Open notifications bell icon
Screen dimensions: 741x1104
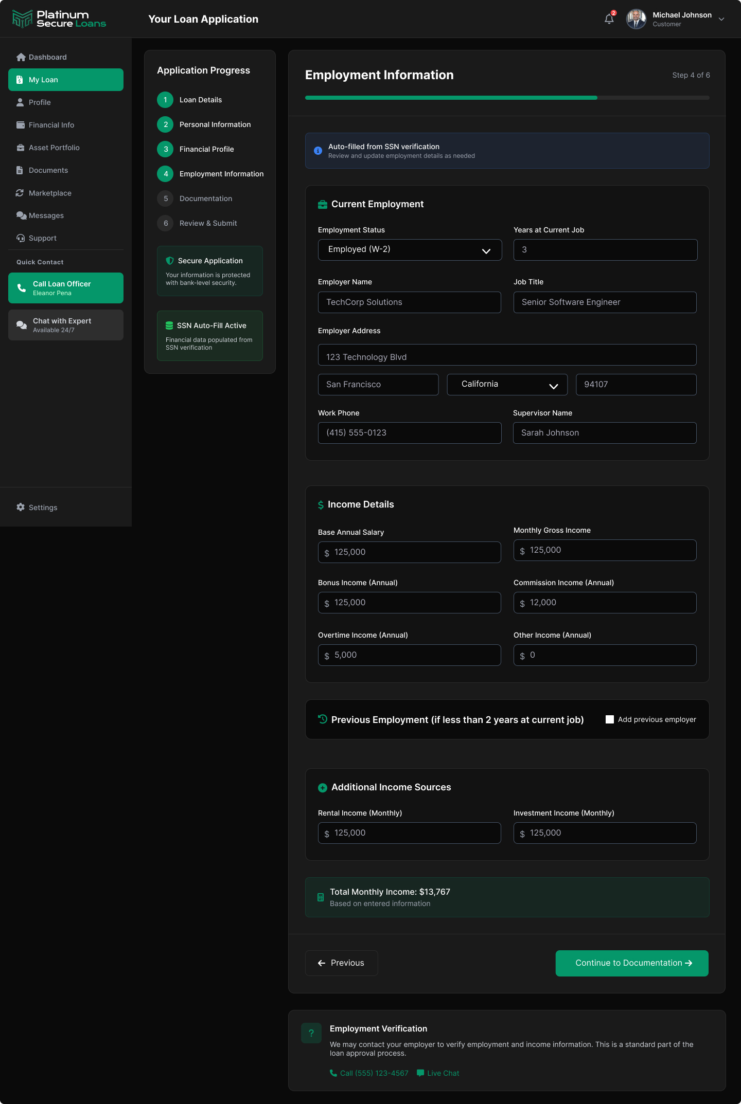[609, 19]
